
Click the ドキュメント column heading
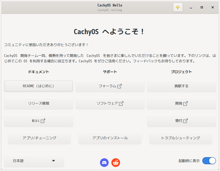[x=39, y=72]
